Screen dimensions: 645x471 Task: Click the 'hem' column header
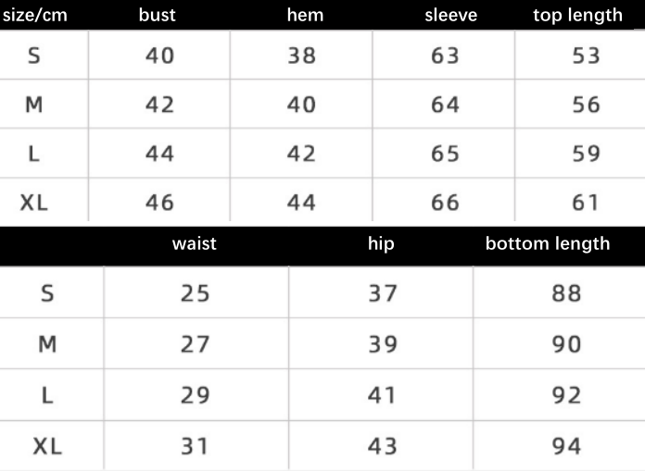pyautogui.click(x=305, y=15)
